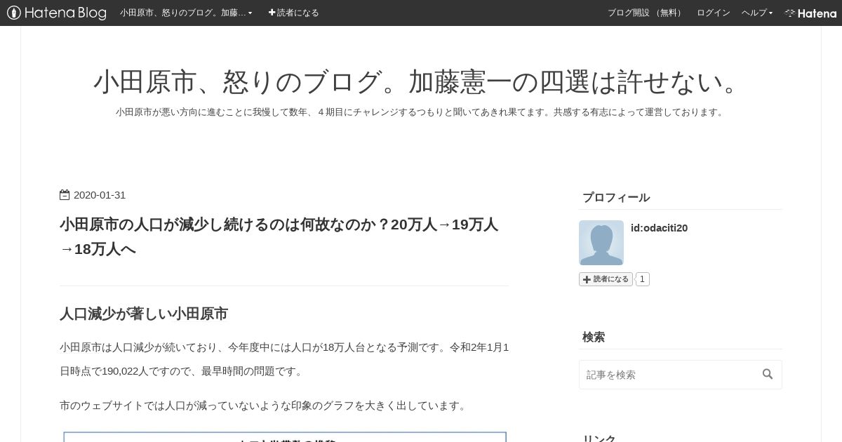Click the blog description subtitle text
Viewport: 842px width, 442px height.
(x=420, y=112)
